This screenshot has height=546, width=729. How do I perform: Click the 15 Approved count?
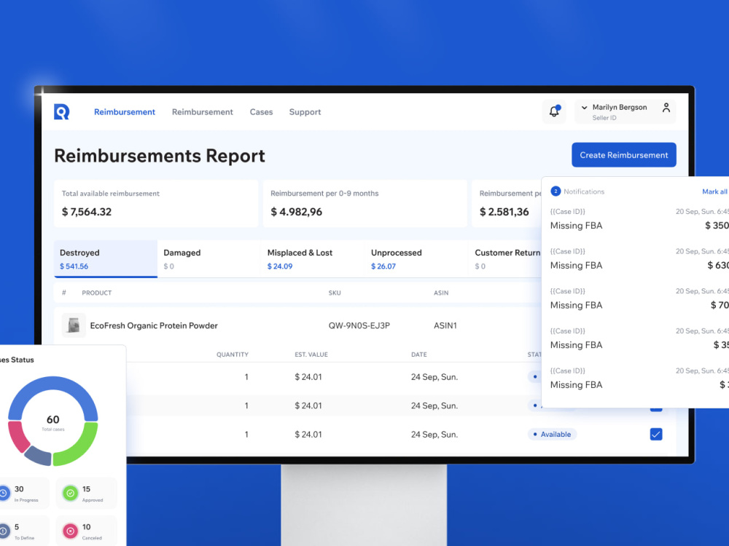click(x=86, y=489)
